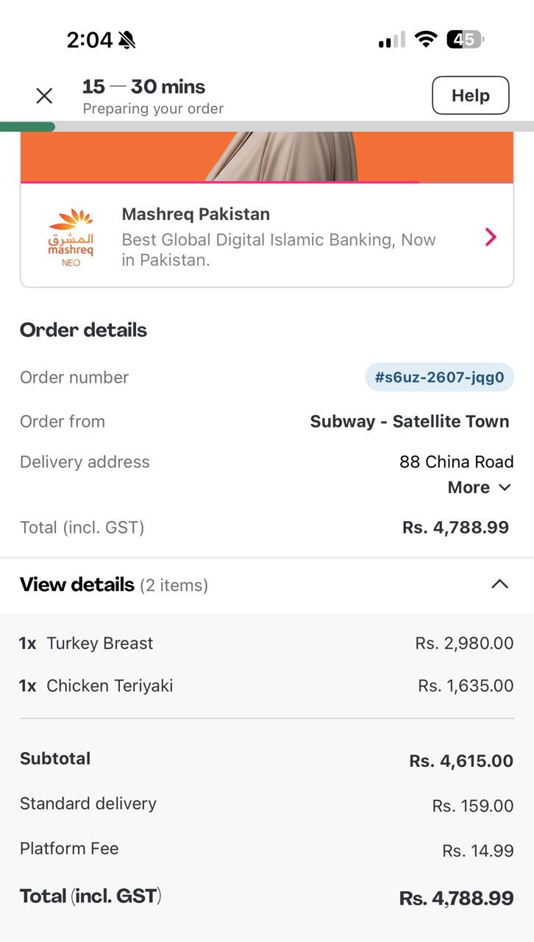Expand delivery address with More
The height and width of the screenshot is (942, 534).
479,487
